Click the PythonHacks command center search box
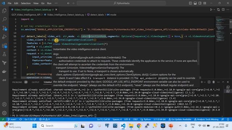The height and width of the screenshot is (130, 232). click(121, 3)
